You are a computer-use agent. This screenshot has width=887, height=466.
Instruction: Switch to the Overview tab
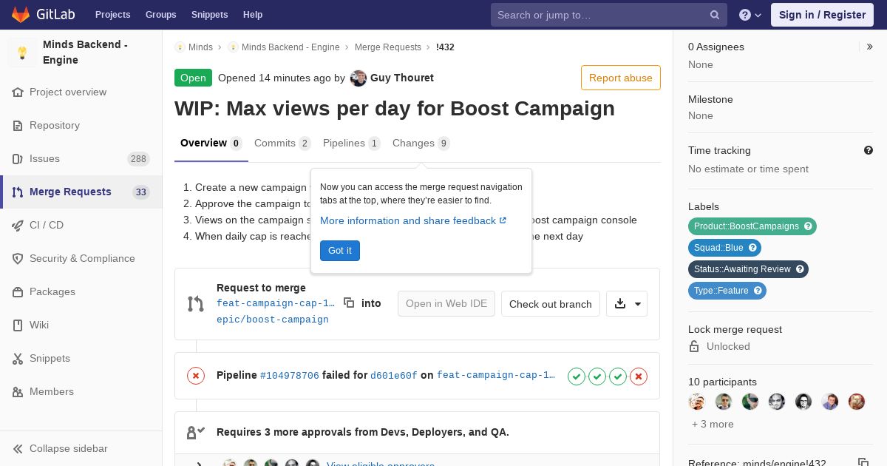coord(211,143)
